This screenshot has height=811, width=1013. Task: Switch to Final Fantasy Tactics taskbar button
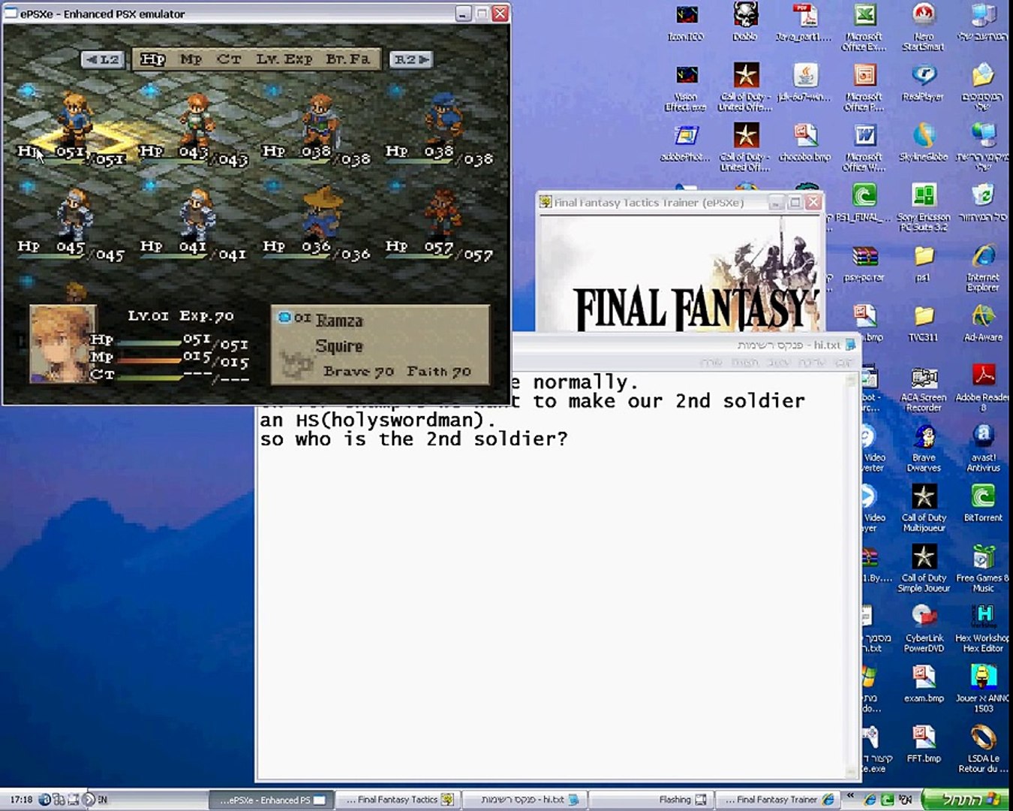(x=397, y=800)
